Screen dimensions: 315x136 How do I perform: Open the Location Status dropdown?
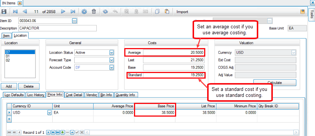pyautogui.click(x=112, y=53)
